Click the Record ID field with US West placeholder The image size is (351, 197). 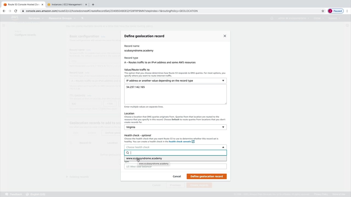[x=175, y=166]
